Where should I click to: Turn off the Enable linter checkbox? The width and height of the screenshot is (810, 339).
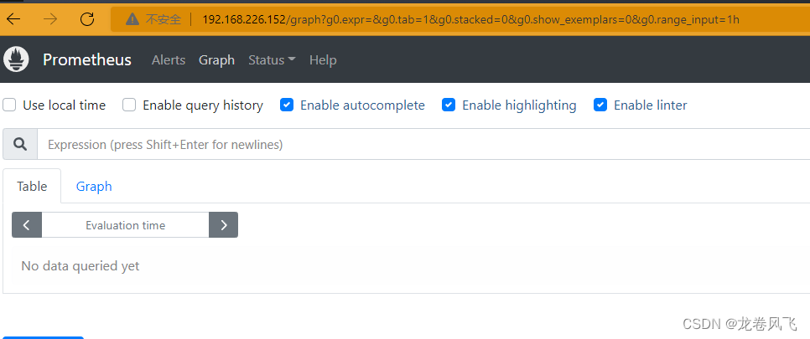[x=600, y=105]
